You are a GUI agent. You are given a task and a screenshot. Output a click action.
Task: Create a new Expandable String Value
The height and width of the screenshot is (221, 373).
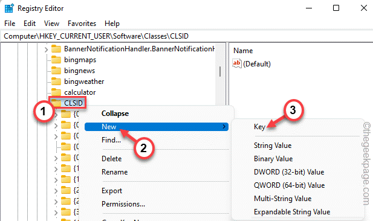[292, 212]
